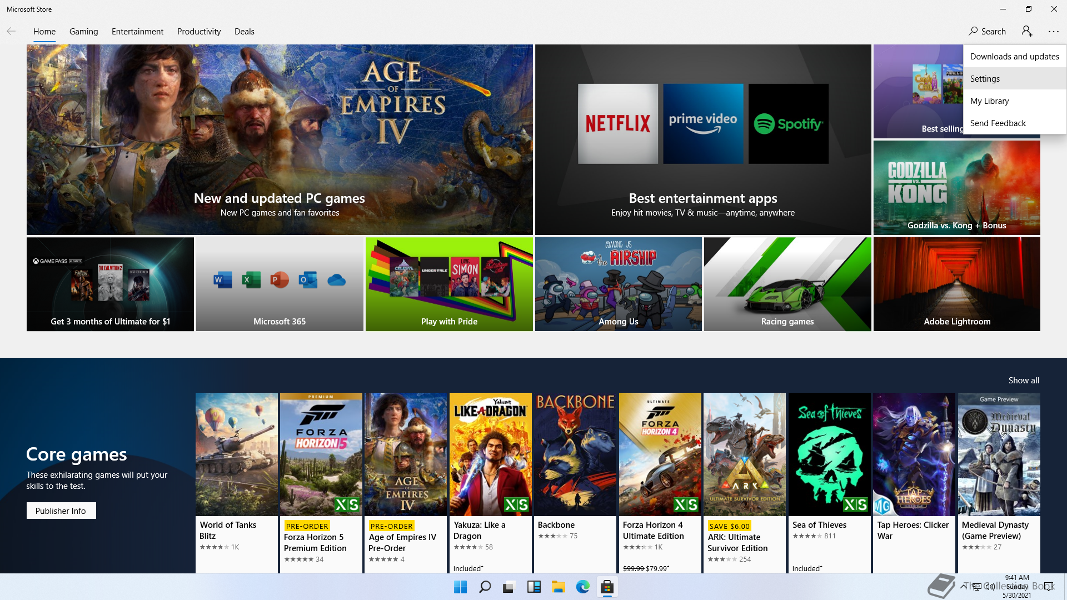The width and height of the screenshot is (1067, 600).
Task: Open Godzilla vs. Kong + Bonus tile
Action: [956, 187]
